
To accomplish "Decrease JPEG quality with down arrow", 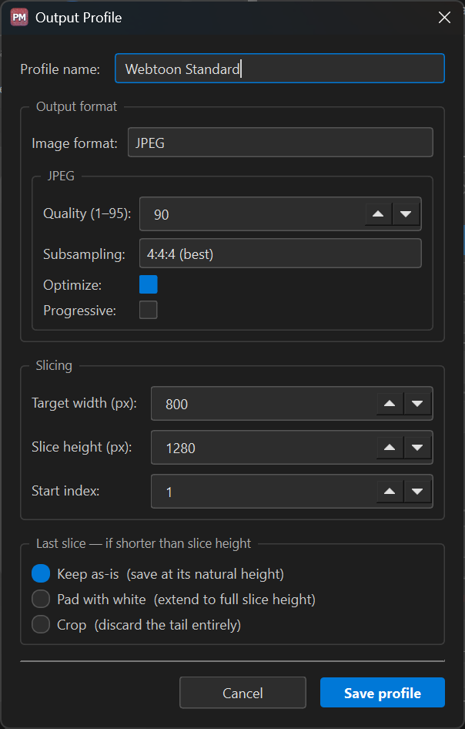I will (406, 214).
